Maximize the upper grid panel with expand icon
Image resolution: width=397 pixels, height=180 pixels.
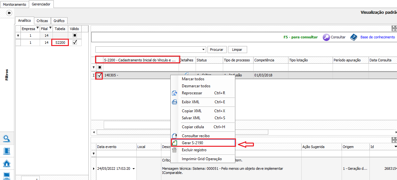(x=394, y=28)
